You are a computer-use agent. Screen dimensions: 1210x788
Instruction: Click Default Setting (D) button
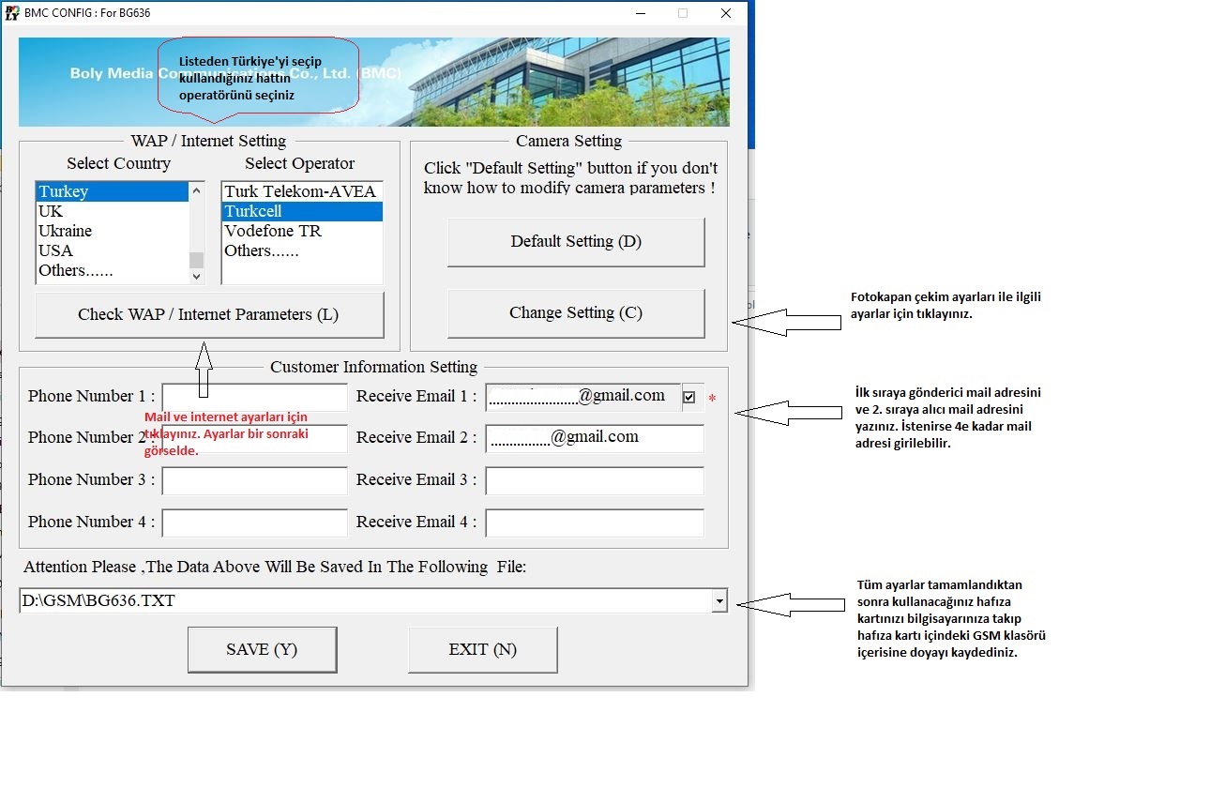pyautogui.click(x=576, y=242)
